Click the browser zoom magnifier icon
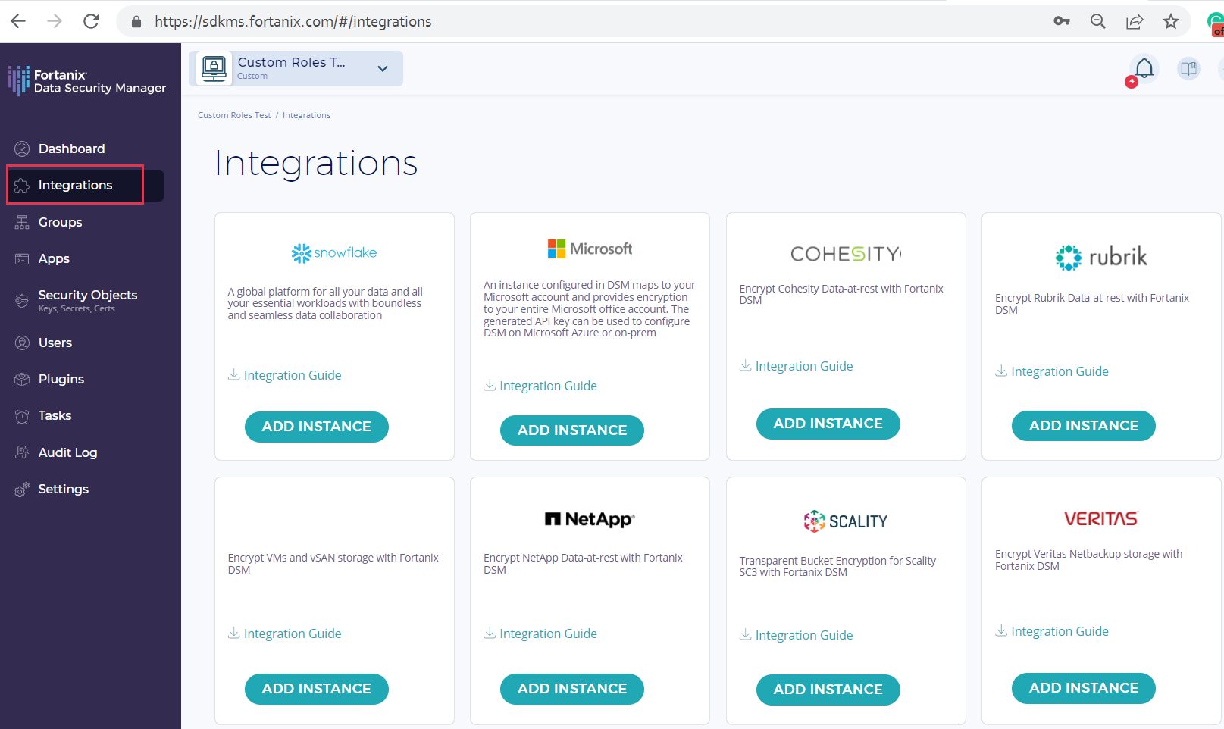The image size is (1224, 729). 1097,21
